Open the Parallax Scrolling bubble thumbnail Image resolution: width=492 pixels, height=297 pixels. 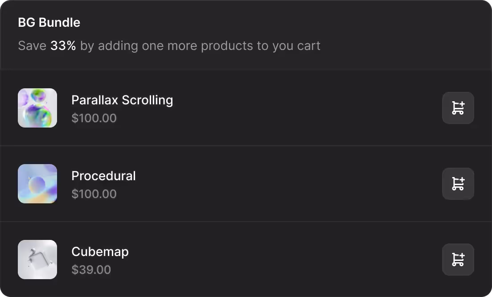pos(37,108)
